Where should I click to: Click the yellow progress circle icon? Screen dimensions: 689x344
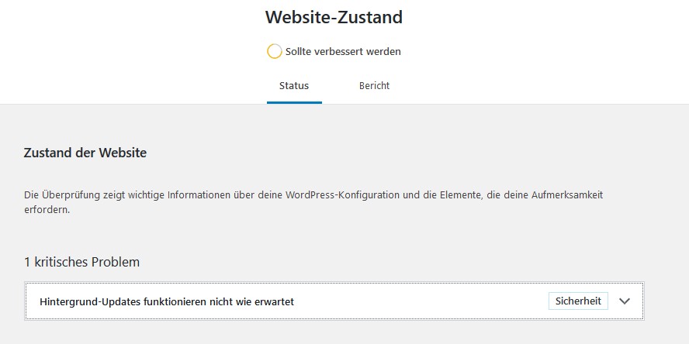274,51
